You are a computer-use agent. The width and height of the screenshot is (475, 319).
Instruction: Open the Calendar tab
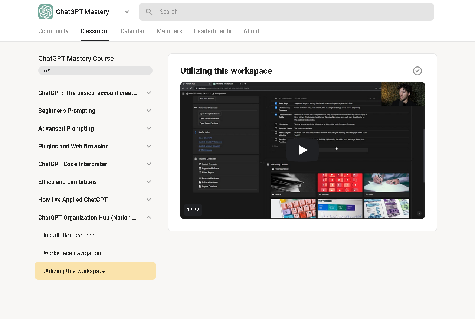pos(132,31)
